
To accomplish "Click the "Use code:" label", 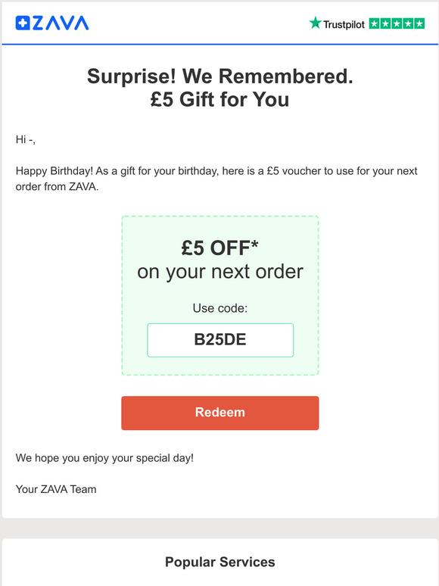I will point(220,308).
